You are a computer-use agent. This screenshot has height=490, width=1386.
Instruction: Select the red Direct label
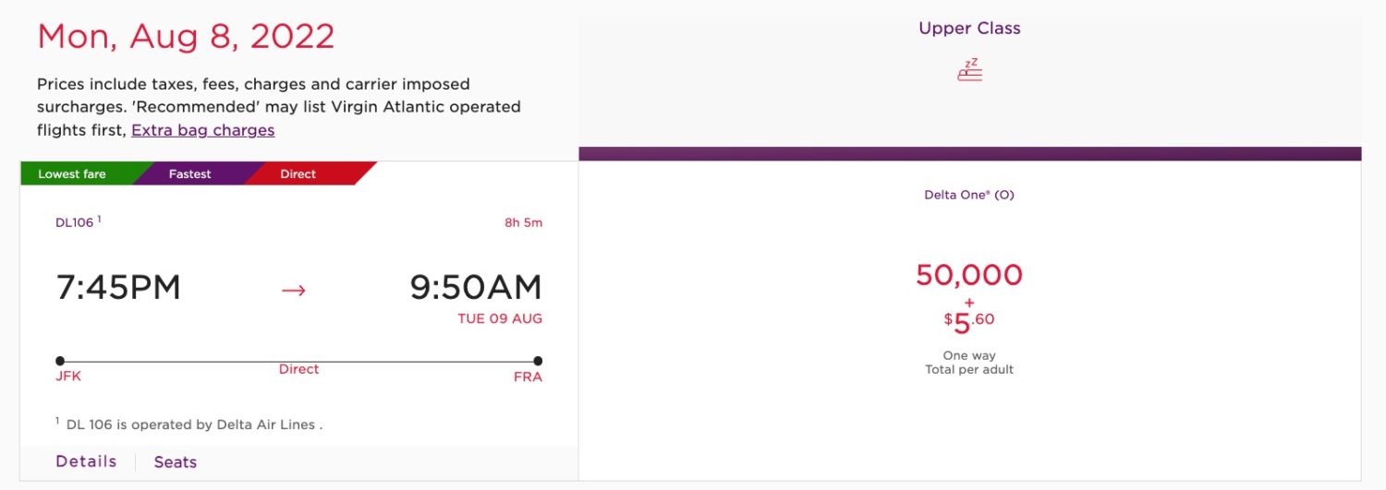point(298,173)
